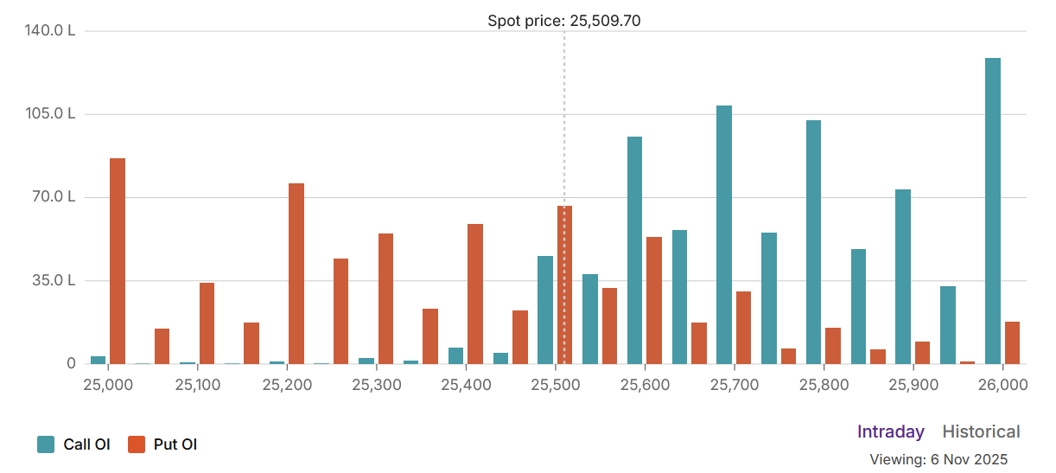This screenshot has height=473, width=1056.
Task: Switch to the Intraday tab
Action: coord(890,431)
